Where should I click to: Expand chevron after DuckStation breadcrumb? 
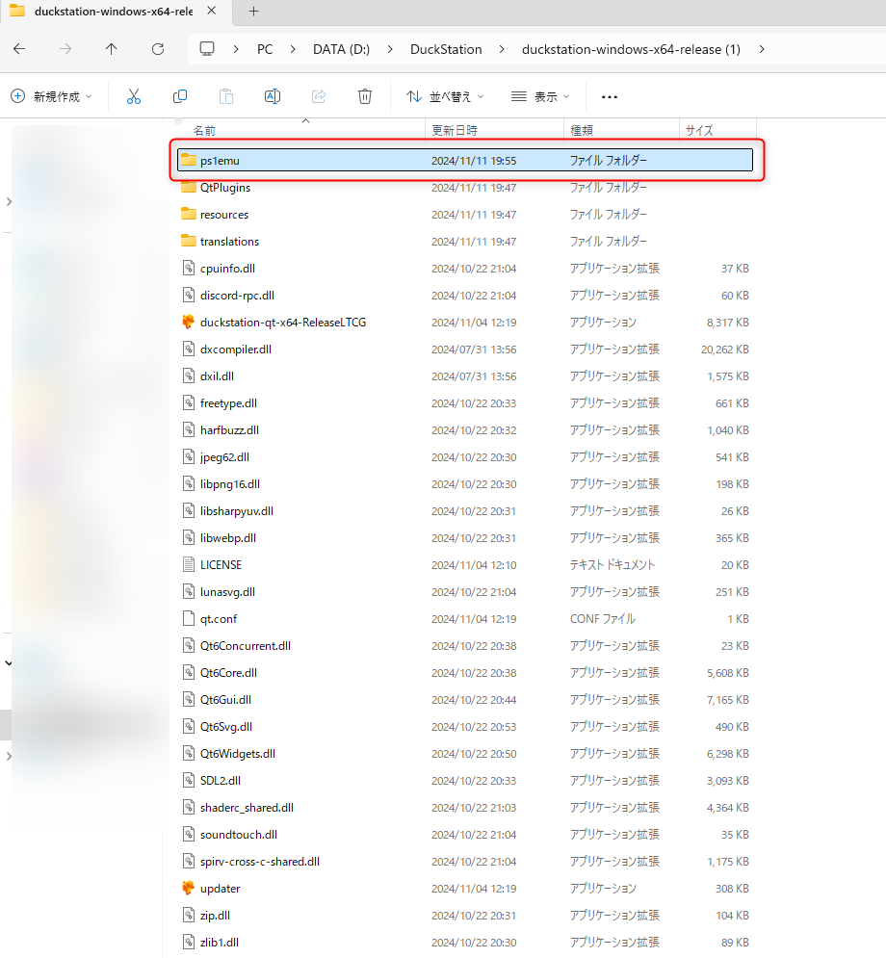pyautogui.click(x=502, y=49)
